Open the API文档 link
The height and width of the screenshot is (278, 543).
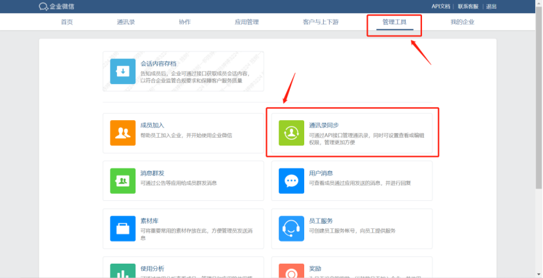tap(441, 7)
